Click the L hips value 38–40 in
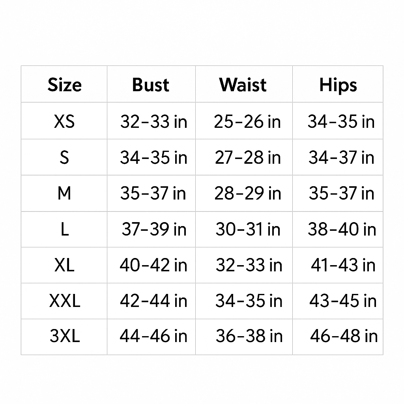This screenshot has width=404, height=404. pos(342,229)
